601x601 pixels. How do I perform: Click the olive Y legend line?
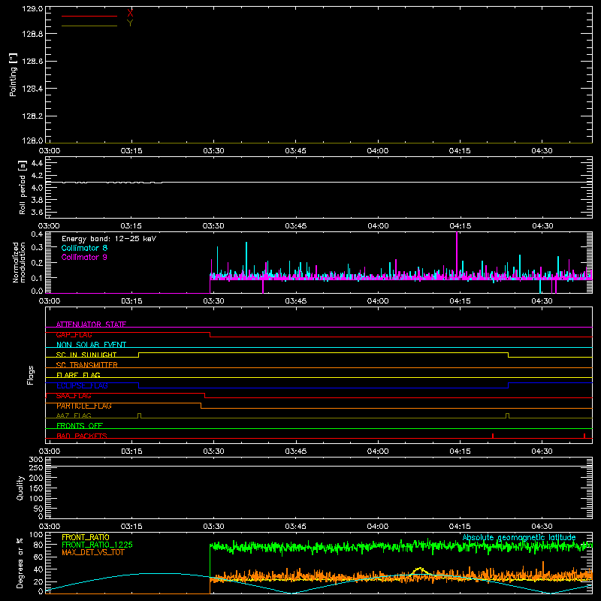click(89, 26)
